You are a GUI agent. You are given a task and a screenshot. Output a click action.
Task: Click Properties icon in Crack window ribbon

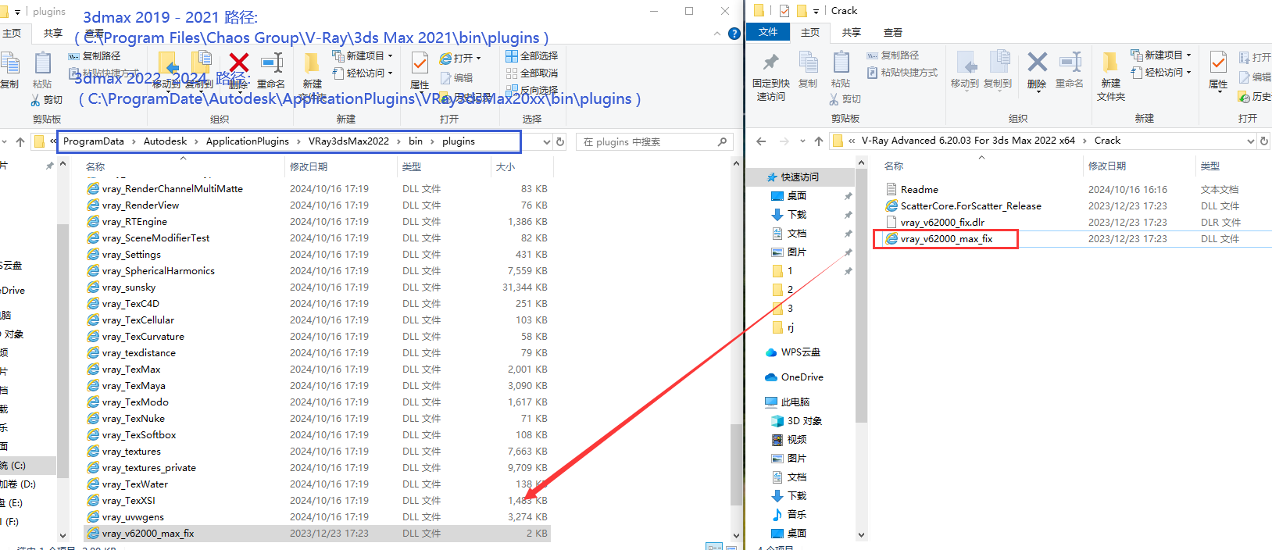pyautogui.click(x=1218, y=63)
